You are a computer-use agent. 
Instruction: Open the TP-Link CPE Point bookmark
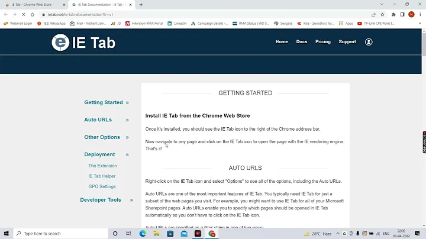coord(376,23)
